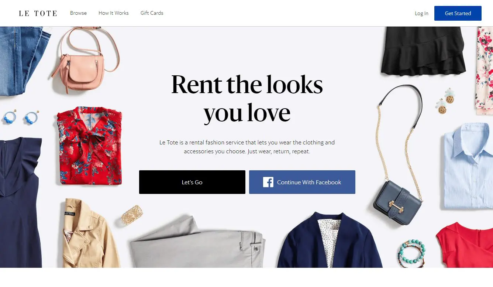Click the Log In link
Image resolution: width=493 pixels, height=287 pixels.
[x=421, y=13]
